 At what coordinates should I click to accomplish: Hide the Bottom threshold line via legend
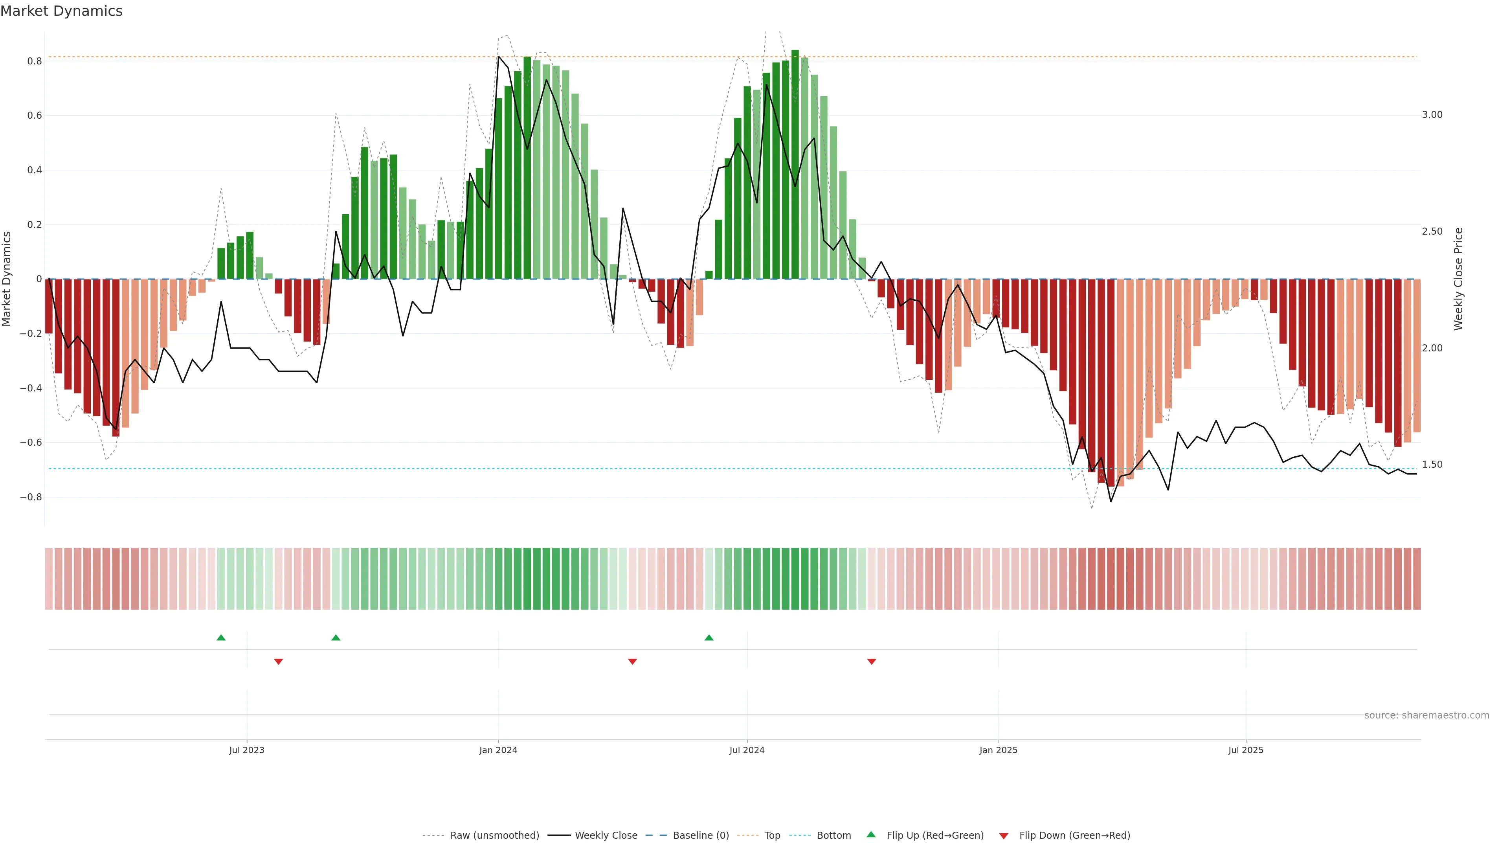(x=833, y=836)
